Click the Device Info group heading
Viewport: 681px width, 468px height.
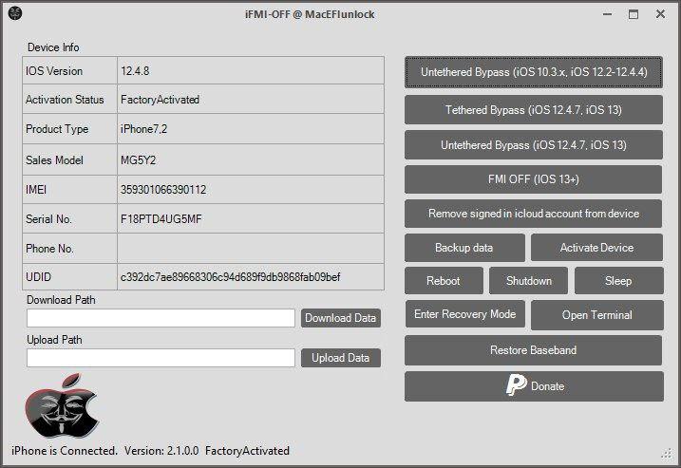[x=53, y=47]
